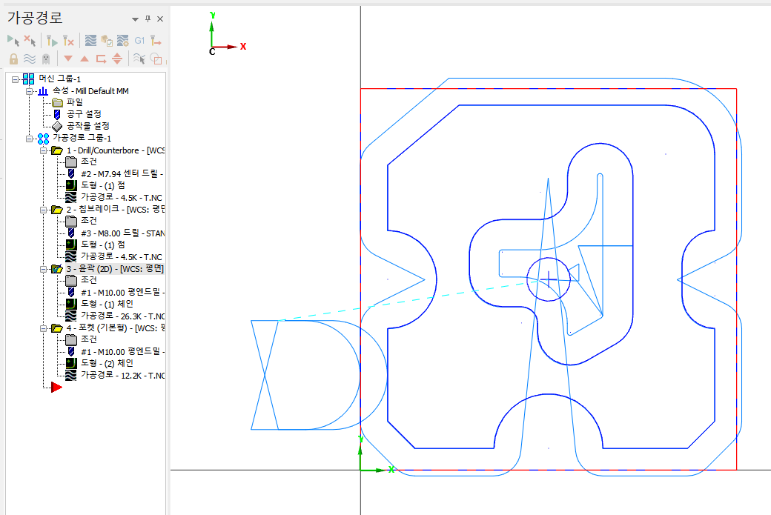Position insert arrow after selected operation
Image resolution: width=771 pixels, height=515 pixels.
[102, 59]
